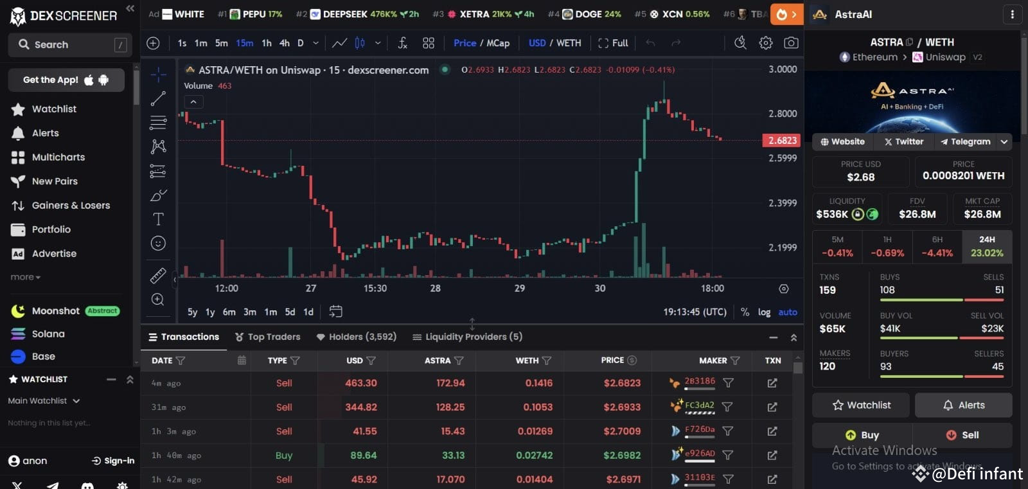Select the crosshair cursor tool
Viewport: 1028px width, 489px height.
point(158,74)
